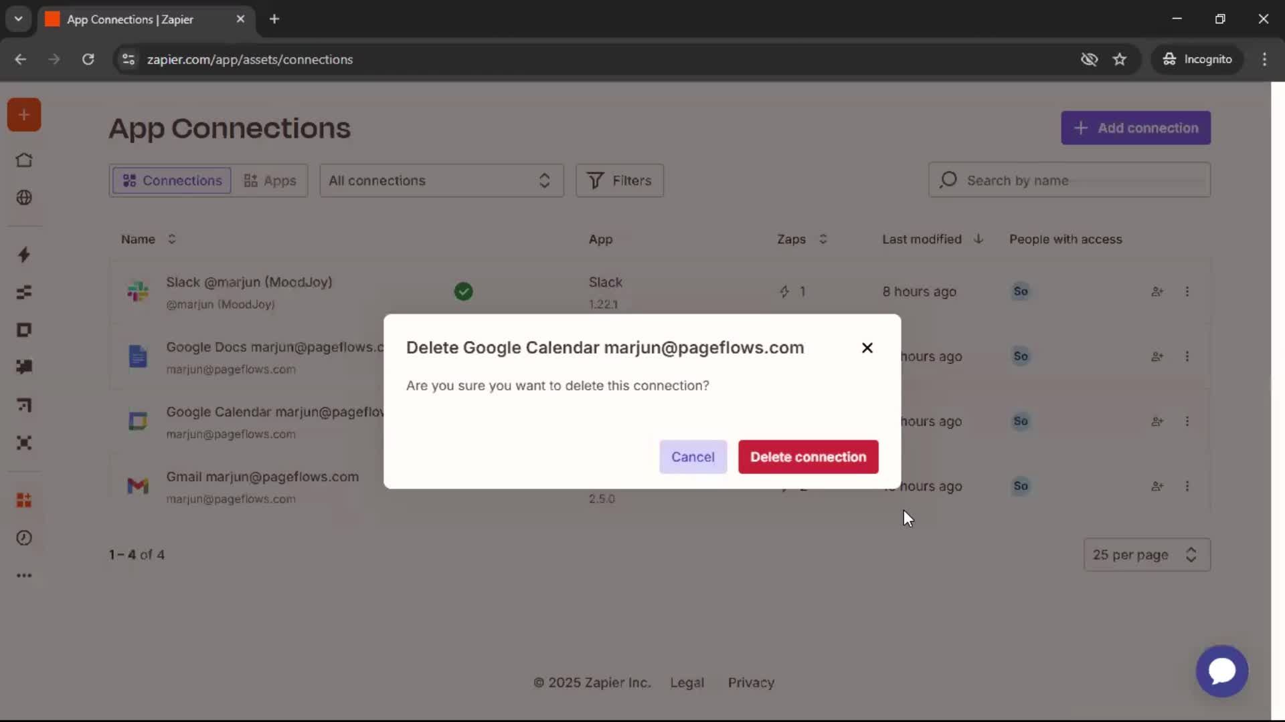This screenshot has height=722, width=1285.
Task: Click the Incognito indicator
Action: tap(1197, 59)
